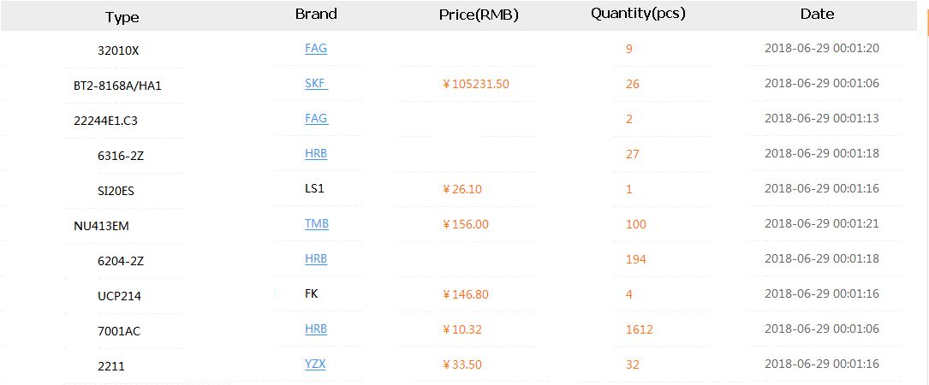Click the HRB link for 6204-2Z
929x385 pixels.
(316, 259)
